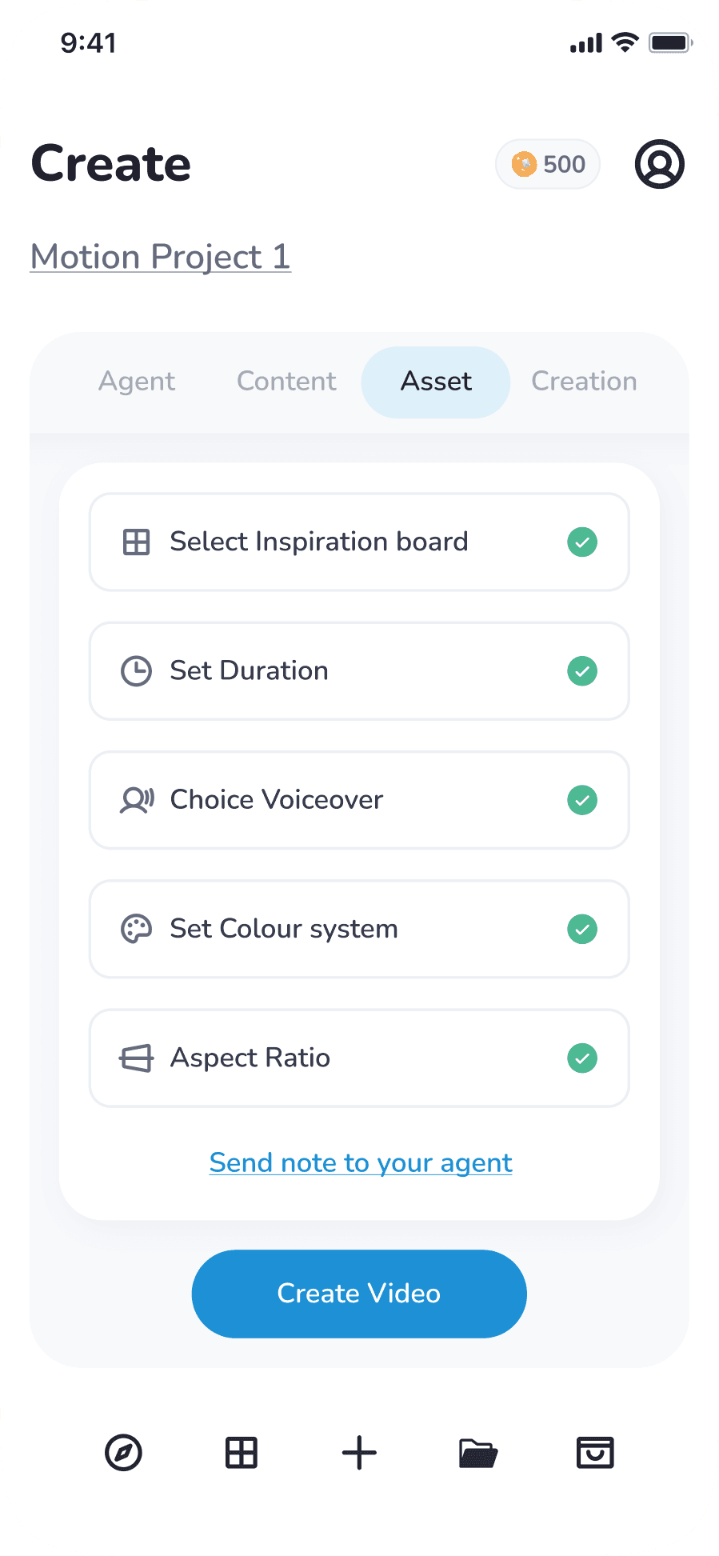Switch to the Creation tab
The width and height of the screenshot is (719, 1556).
584,382
